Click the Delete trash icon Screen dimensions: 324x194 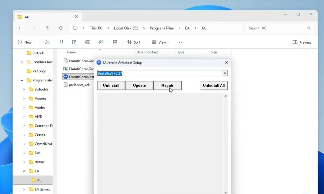click(115, 42)
